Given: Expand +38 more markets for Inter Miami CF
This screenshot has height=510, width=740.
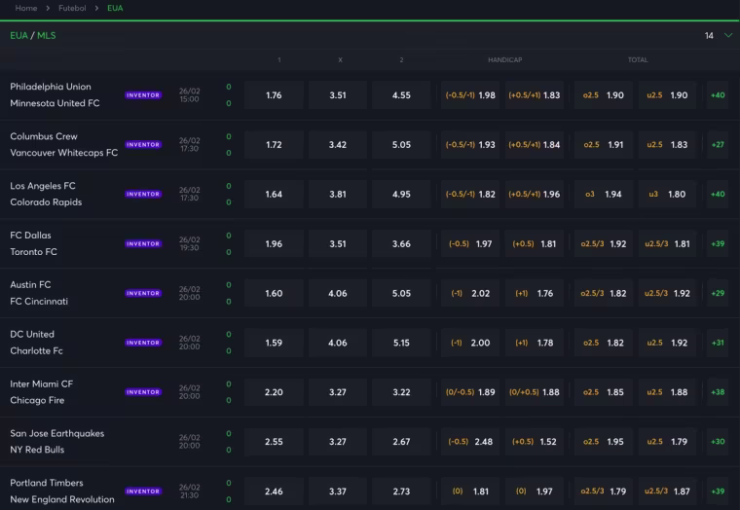Looking at the screenshot, I should (x=718, y=392).
